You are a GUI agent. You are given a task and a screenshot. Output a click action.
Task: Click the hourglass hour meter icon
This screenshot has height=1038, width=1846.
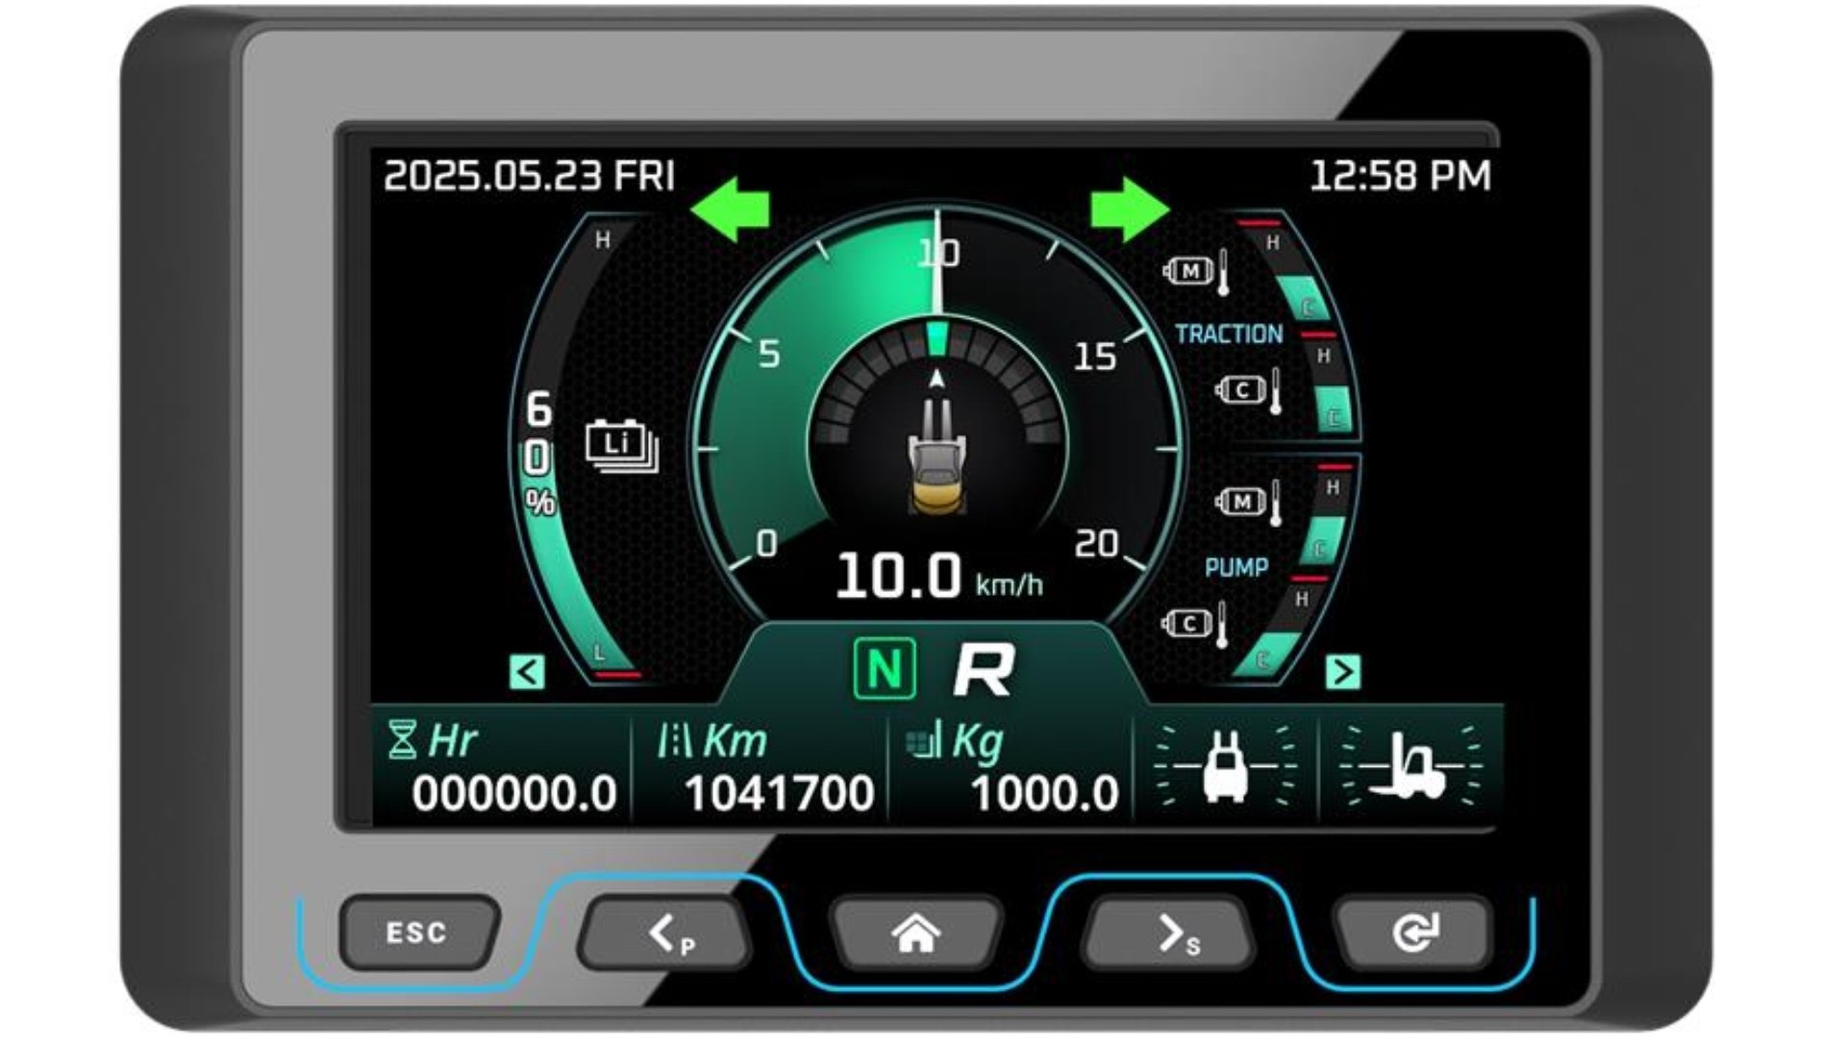(402, 740)
